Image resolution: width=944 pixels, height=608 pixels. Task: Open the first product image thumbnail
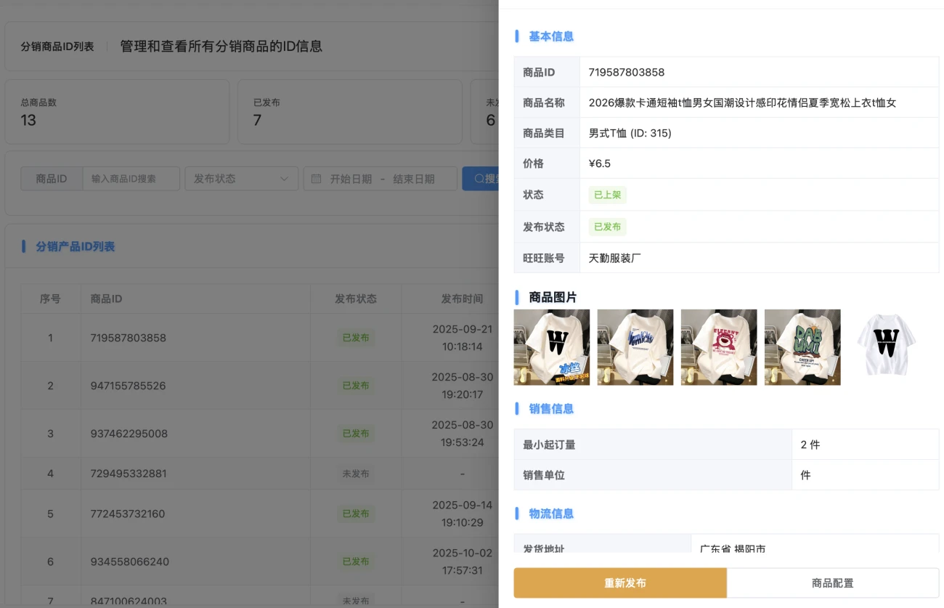coord(551,347)
